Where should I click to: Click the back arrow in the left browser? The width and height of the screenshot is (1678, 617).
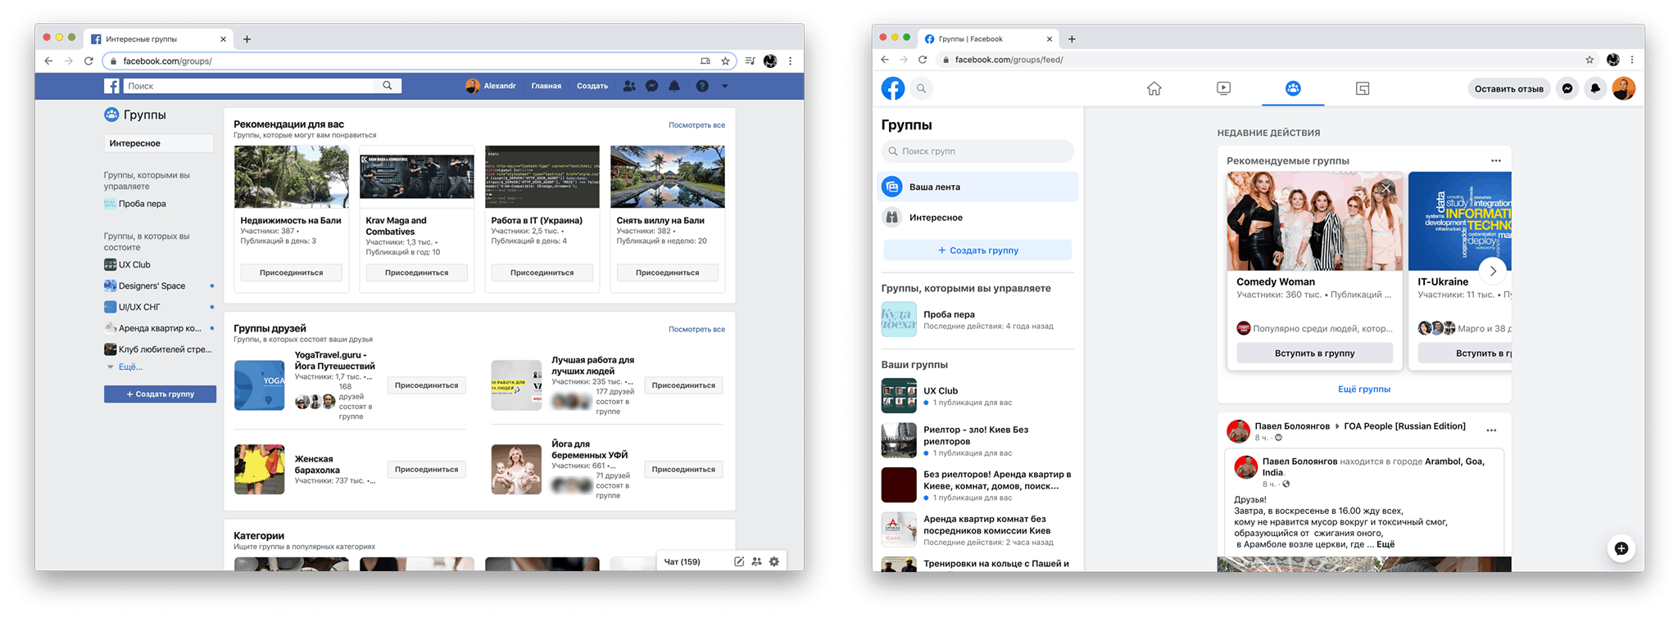point(48,61)
